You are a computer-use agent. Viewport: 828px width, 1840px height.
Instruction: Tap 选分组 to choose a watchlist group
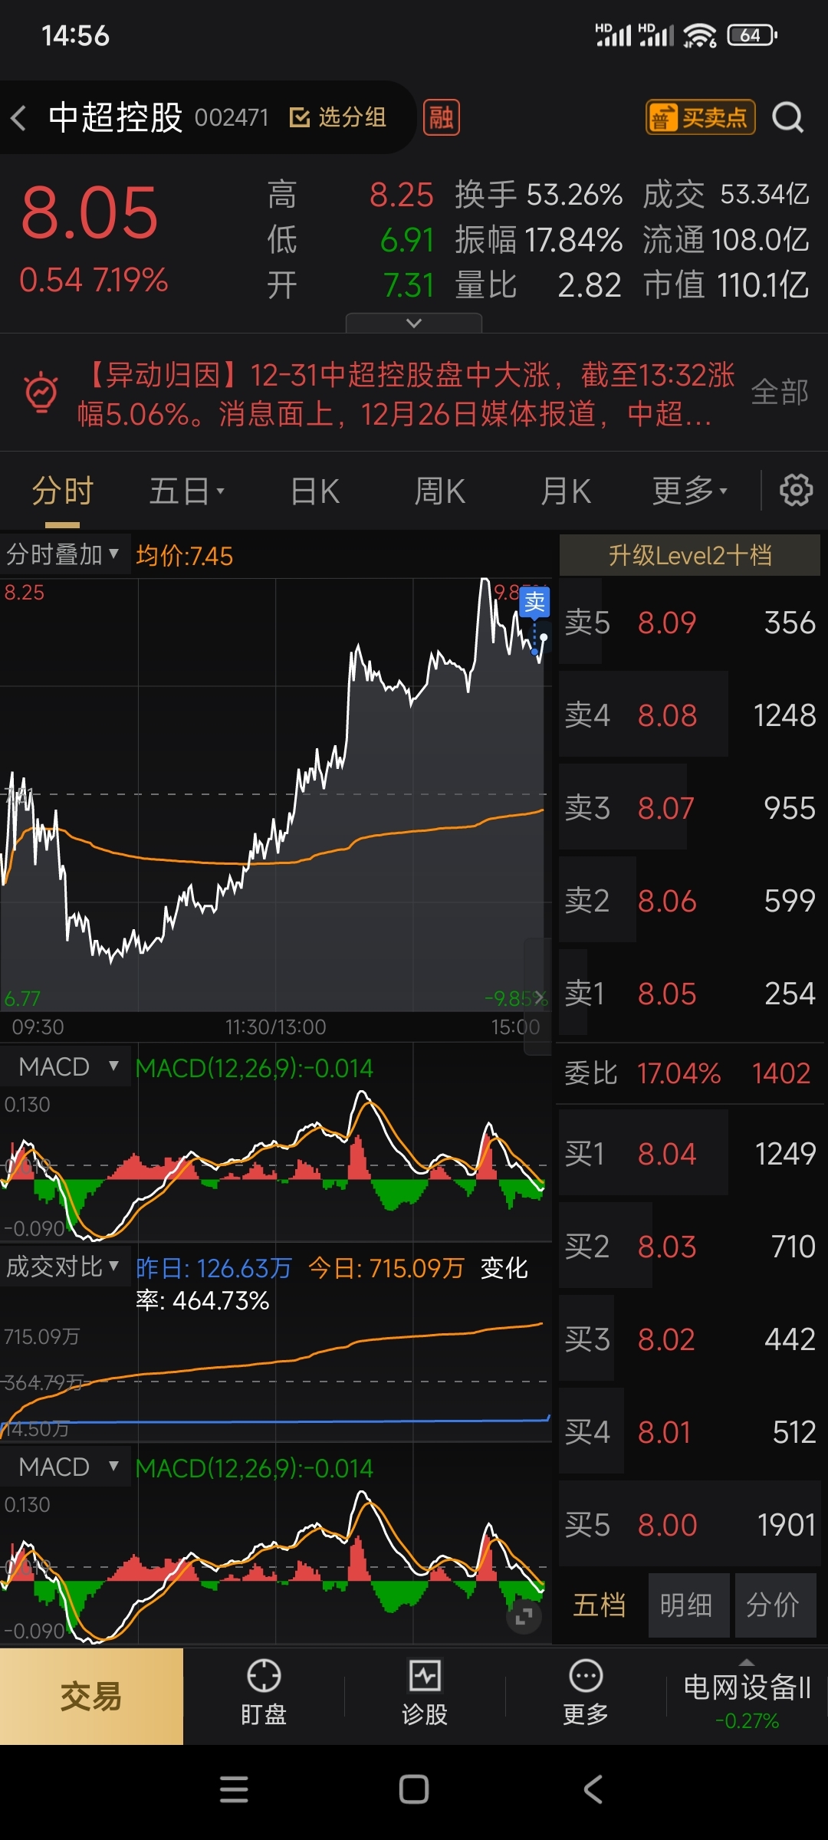(338, 117)
